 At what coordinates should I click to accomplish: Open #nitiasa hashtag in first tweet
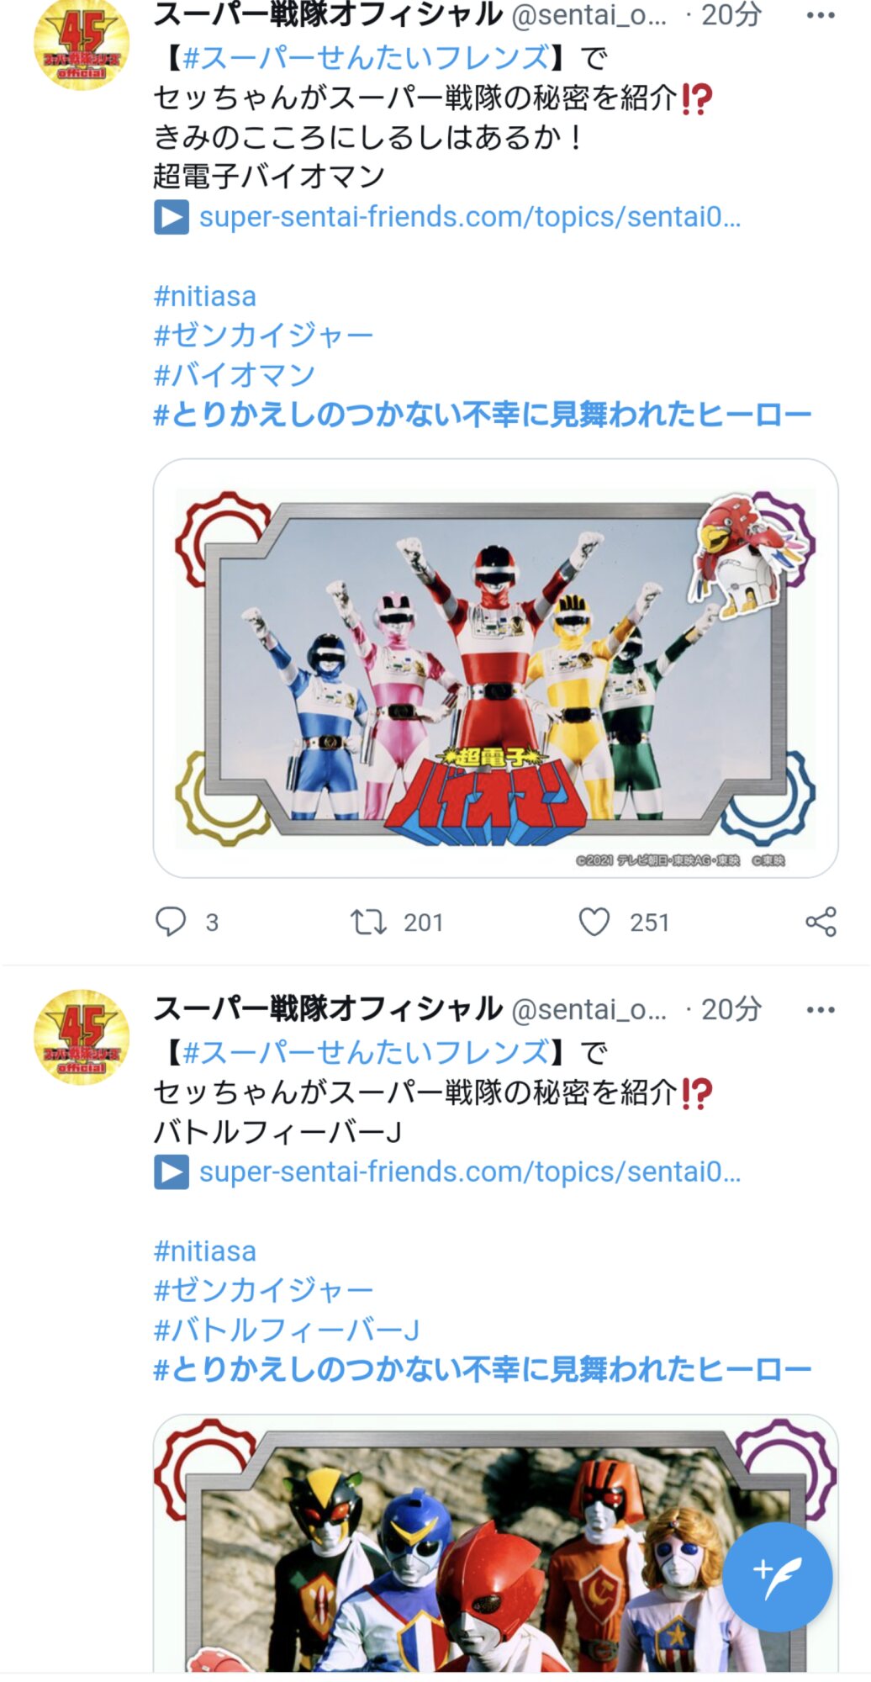click(204, 296)
